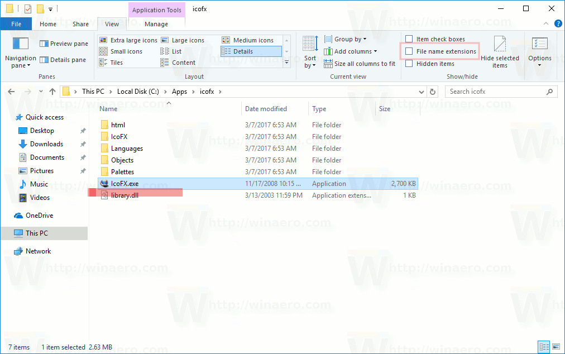Switch to large thumbnail view in status bar
The height and width of the screenshot is (354, 565).
point(556,347)
